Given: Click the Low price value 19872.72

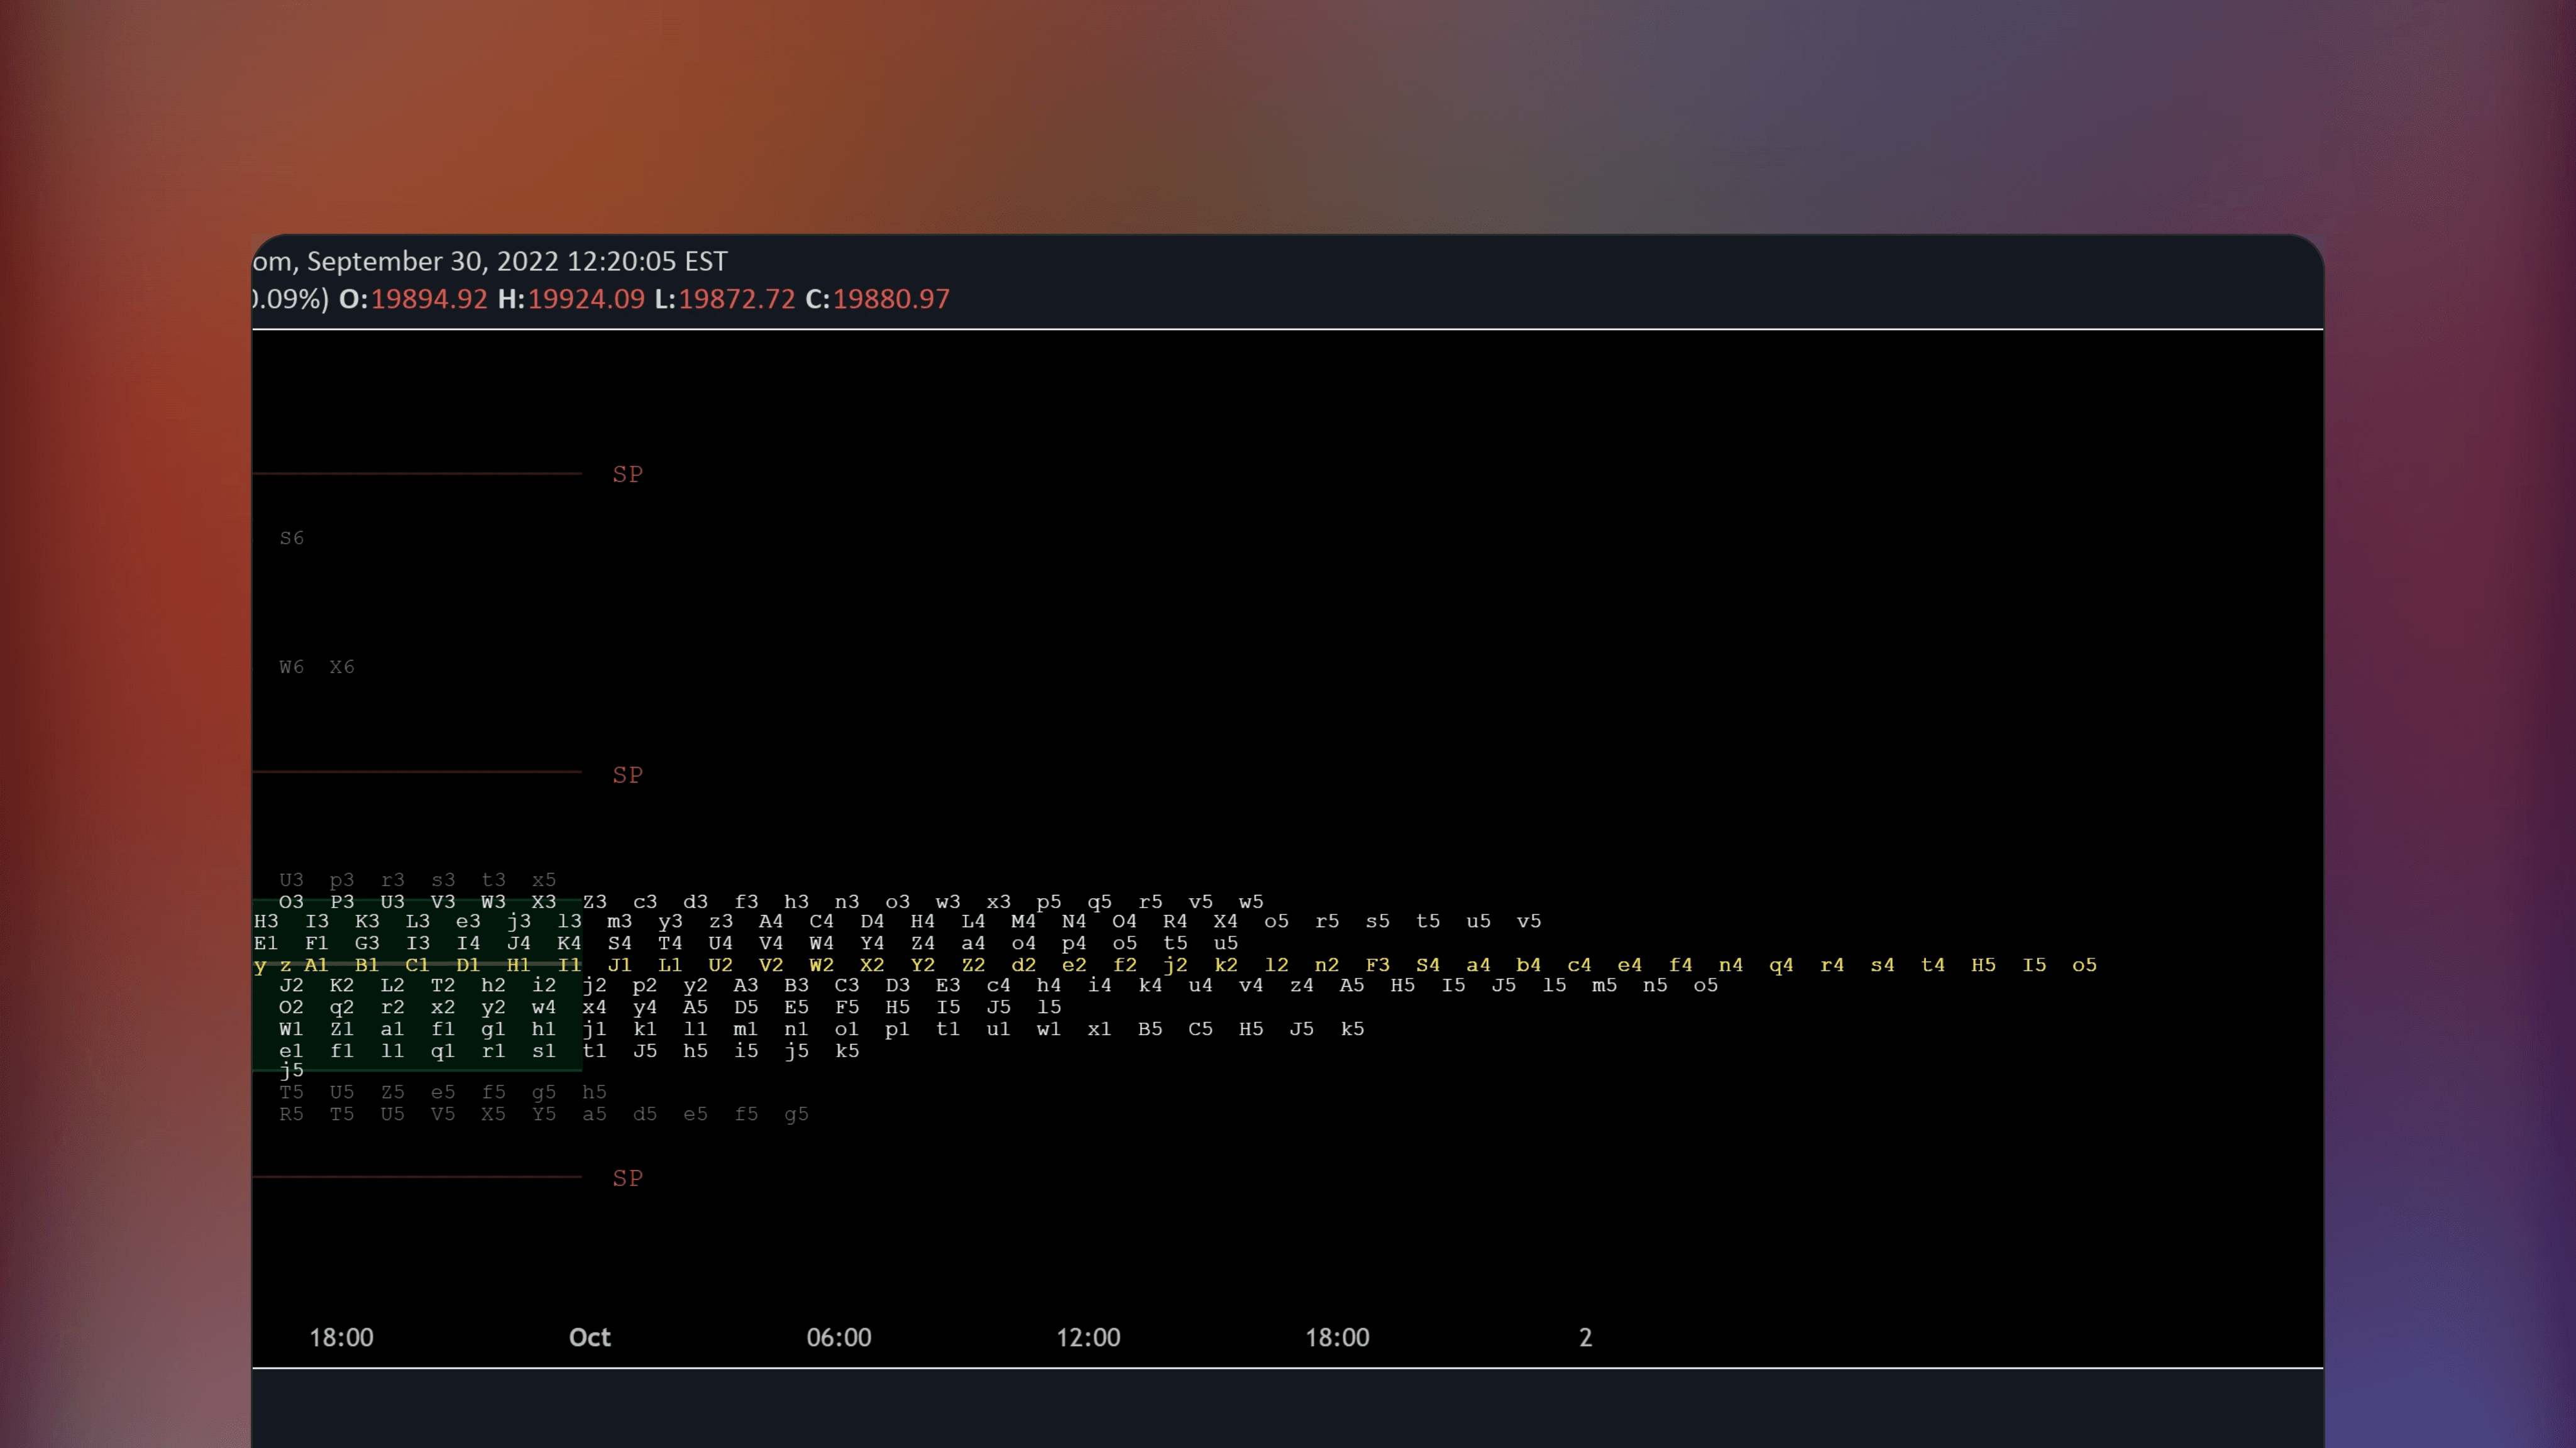Looking at the screenshot, I should [736, 299].
